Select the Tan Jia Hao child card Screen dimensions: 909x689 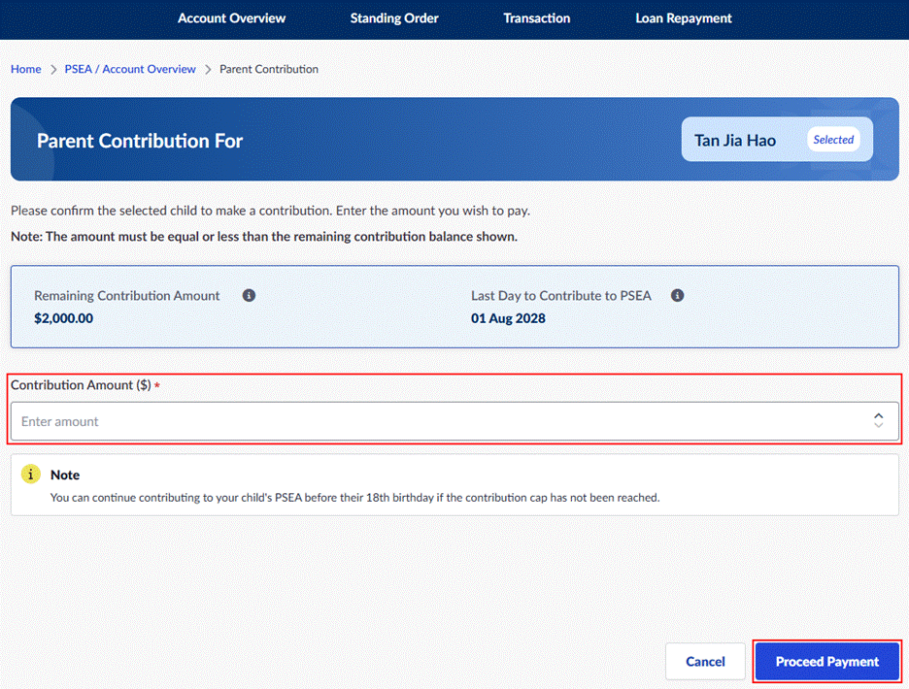coord(777,140)
